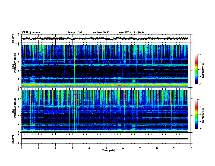
Task: Click the 'ch.3(V)' axis label
Action: (x=13, y=139)
